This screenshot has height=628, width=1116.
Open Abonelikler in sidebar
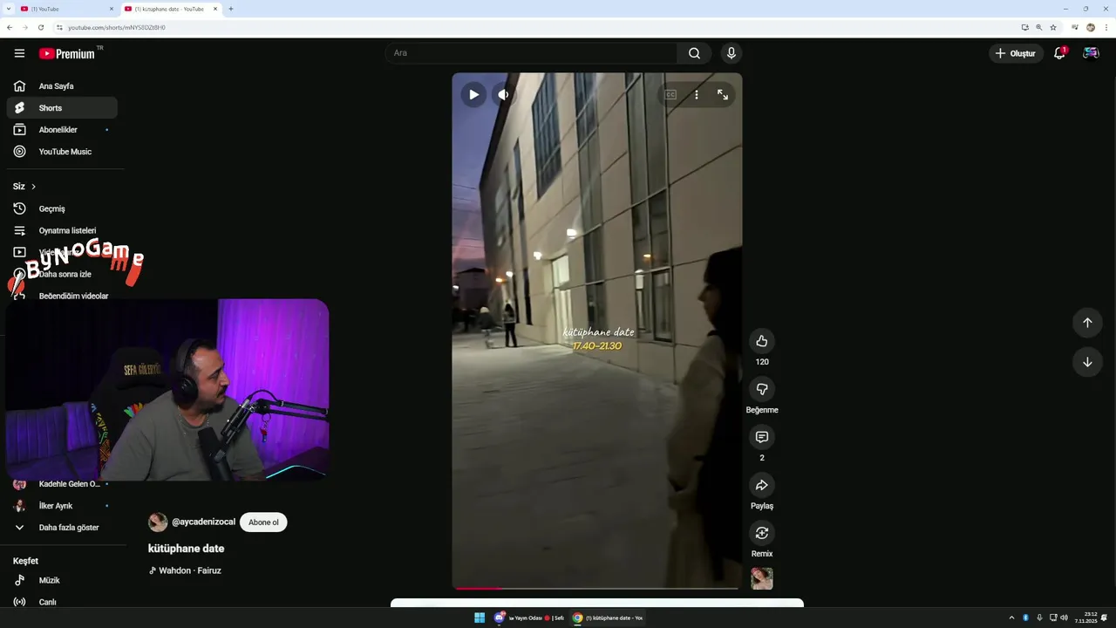point(61,130)
